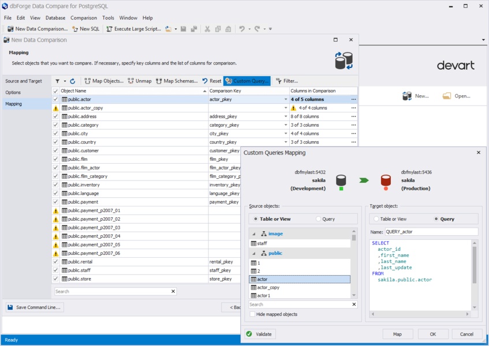Screen dimensions: 489x346
Task: Refresh the mapping list
Action: pyautogui.click(x=73, y=81)
